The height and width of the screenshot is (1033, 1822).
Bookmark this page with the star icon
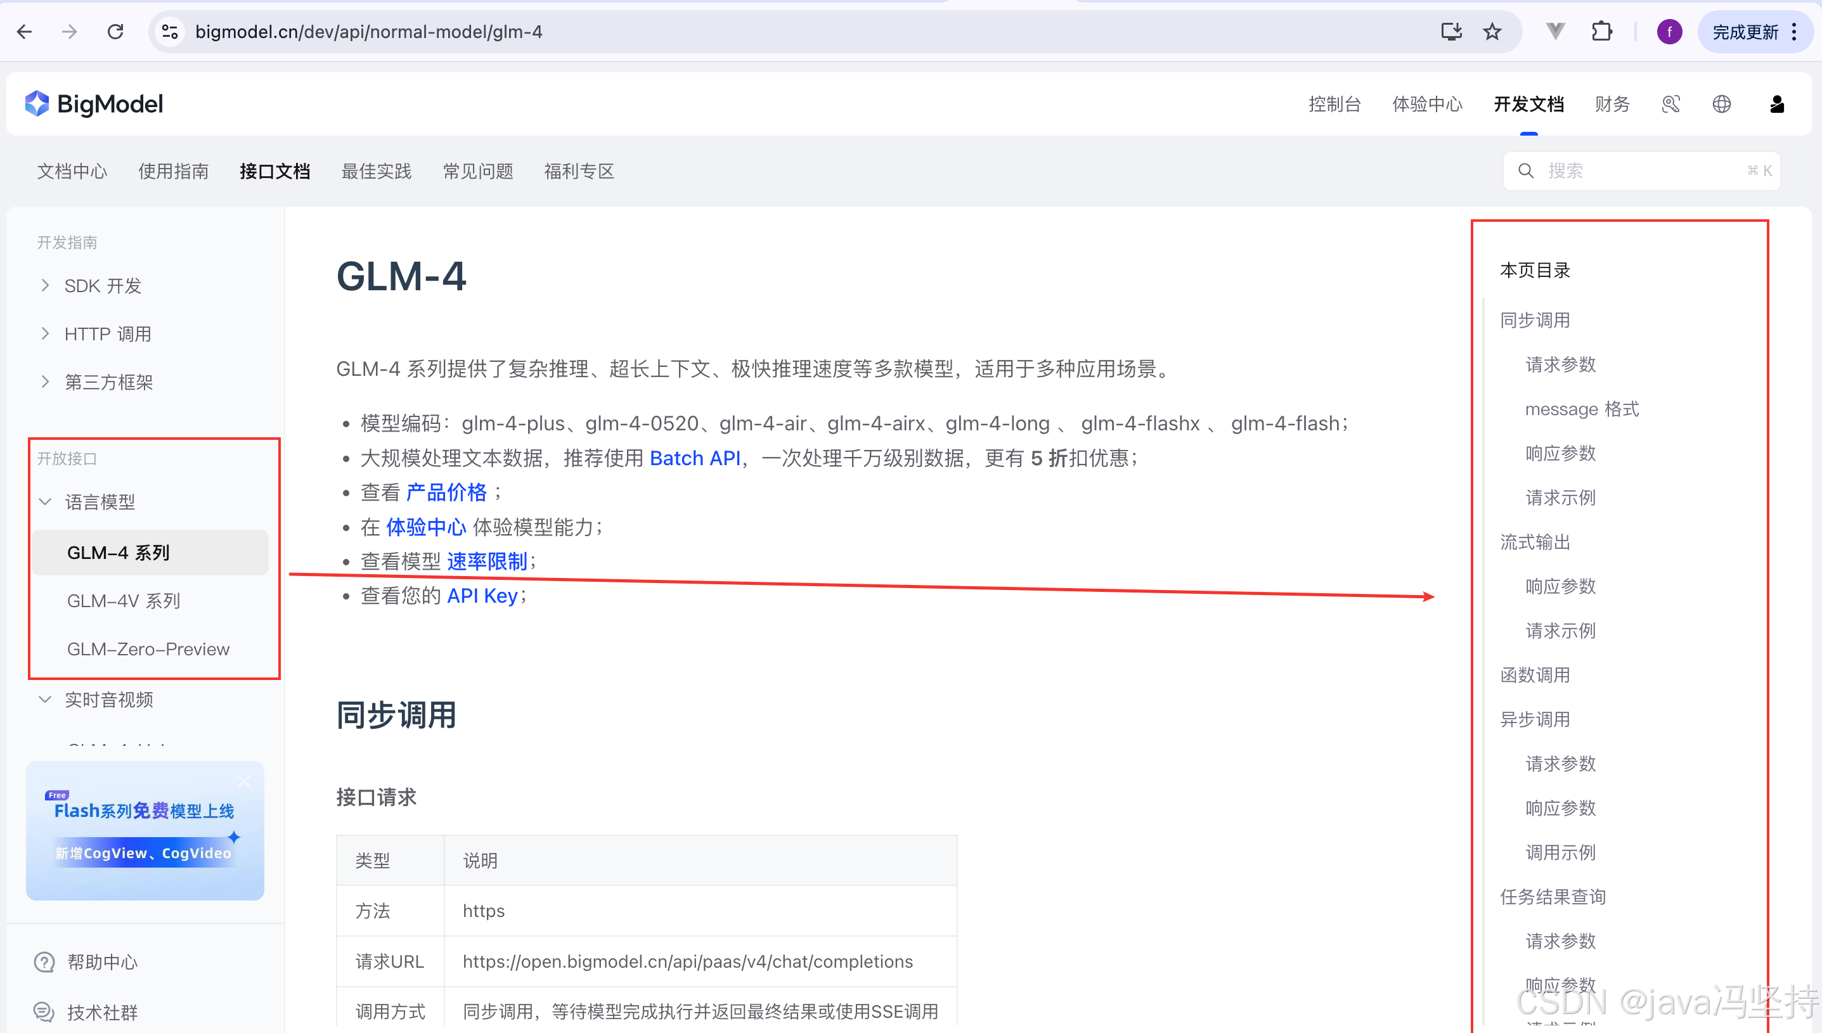(1492, 32)
